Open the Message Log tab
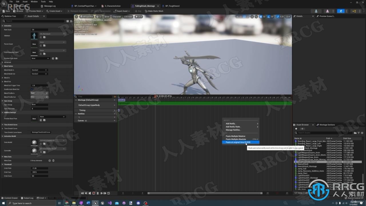 click(x=50, y=6)
